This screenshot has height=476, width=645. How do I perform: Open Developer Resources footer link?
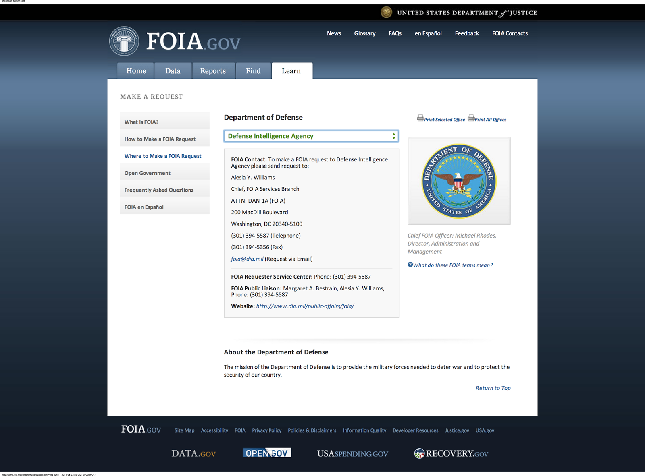coord(415,430)
